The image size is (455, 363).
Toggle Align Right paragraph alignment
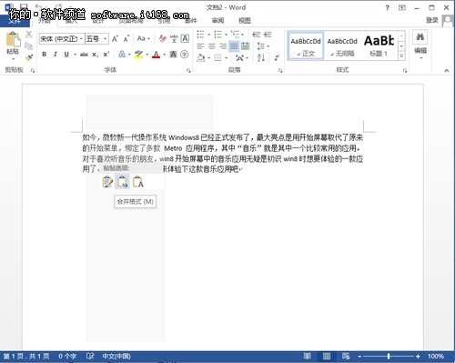[x=223, y=46]
